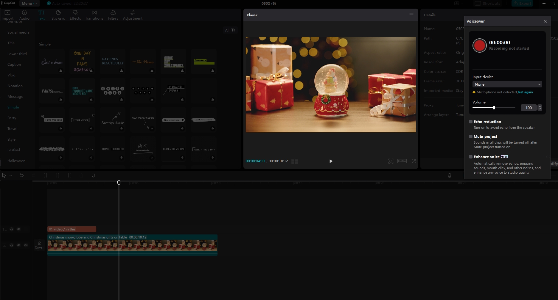Select the Lower third text category
The width and height of the screenshot is (558, 300).
tap(17, 54)
